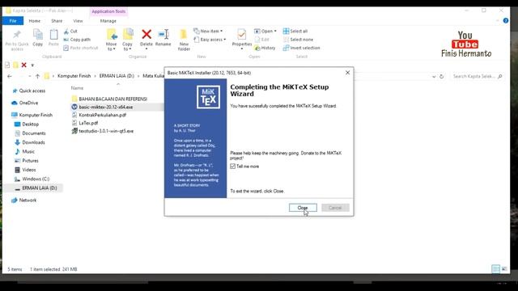Switch to the View ribbon tab
Viewport: 518px width, 291px height.
click(78, 21)
